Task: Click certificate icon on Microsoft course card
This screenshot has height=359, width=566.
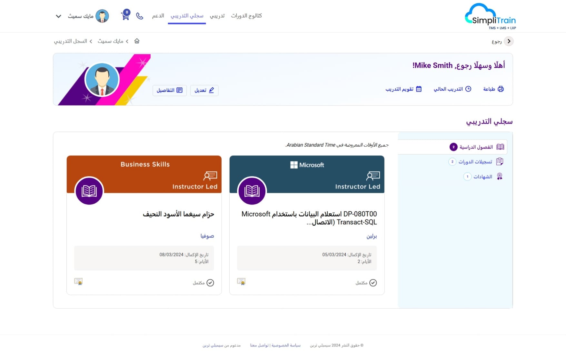Action: [241, 282]
